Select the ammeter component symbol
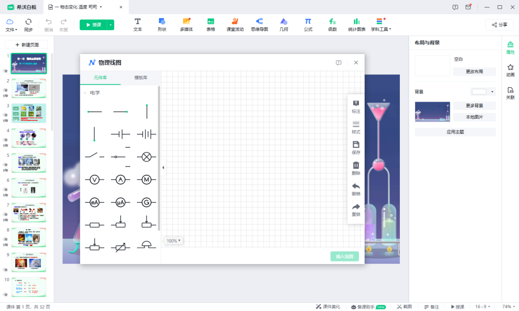Screen dimensions: 519x311 pyautogui.click(x=120, y=179)
